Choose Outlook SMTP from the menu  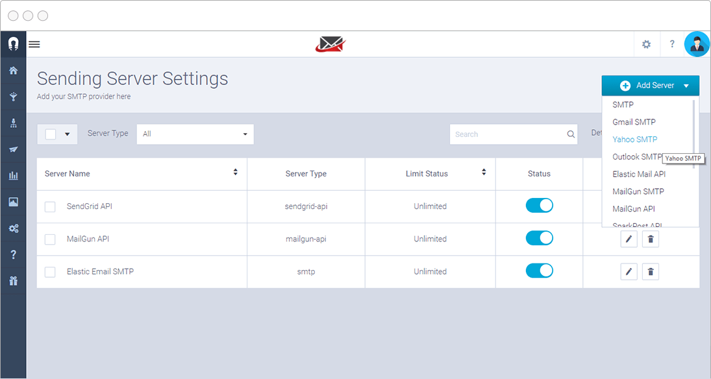[637, 157]
